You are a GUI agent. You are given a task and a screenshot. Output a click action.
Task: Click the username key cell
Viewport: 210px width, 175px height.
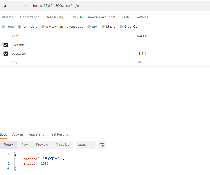coord(72,45)
